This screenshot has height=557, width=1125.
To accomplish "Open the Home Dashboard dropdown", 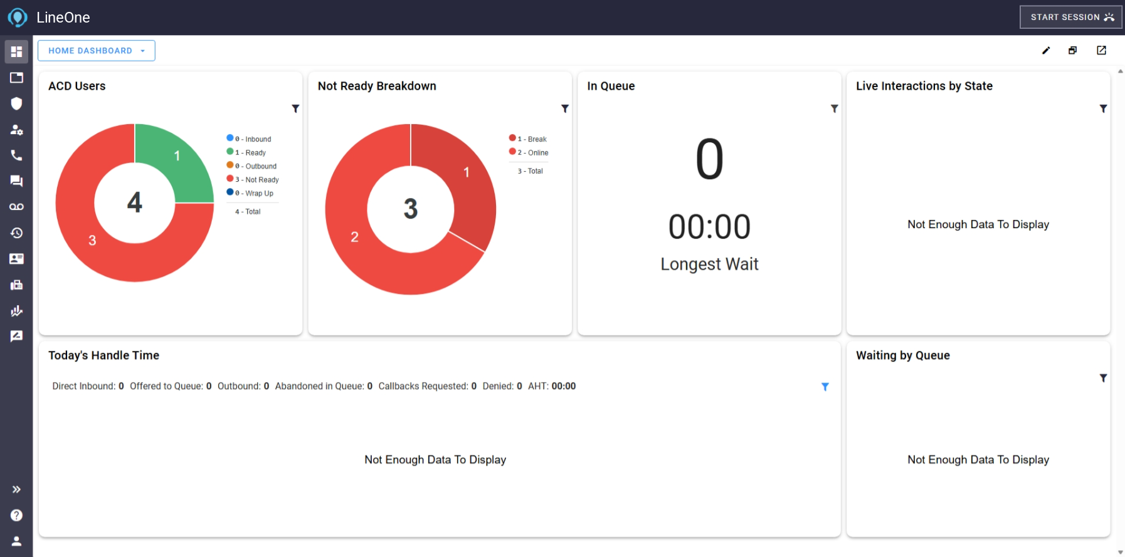I will pyautogui.click(x=97, y=51).
